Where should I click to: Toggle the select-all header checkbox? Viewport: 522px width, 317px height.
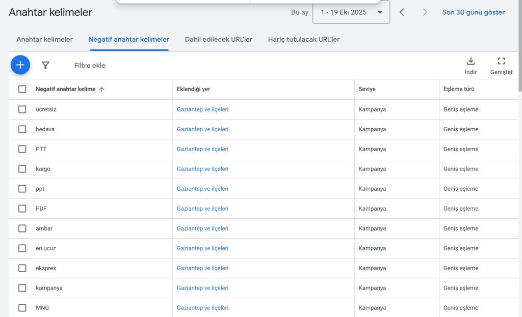coord(22,89)
